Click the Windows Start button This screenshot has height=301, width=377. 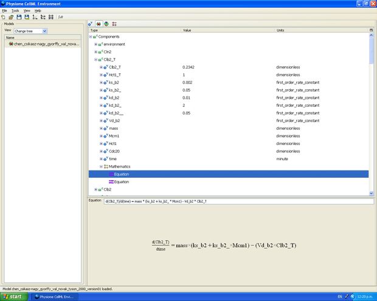pyautogui.click(x=14, y=297)
